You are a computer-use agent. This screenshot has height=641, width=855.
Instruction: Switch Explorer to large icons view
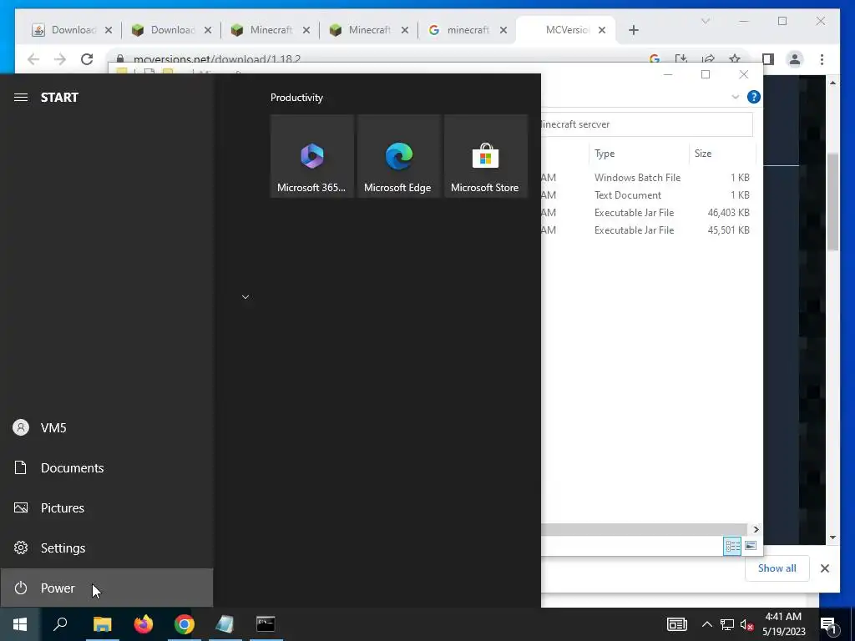pos(751,546)
